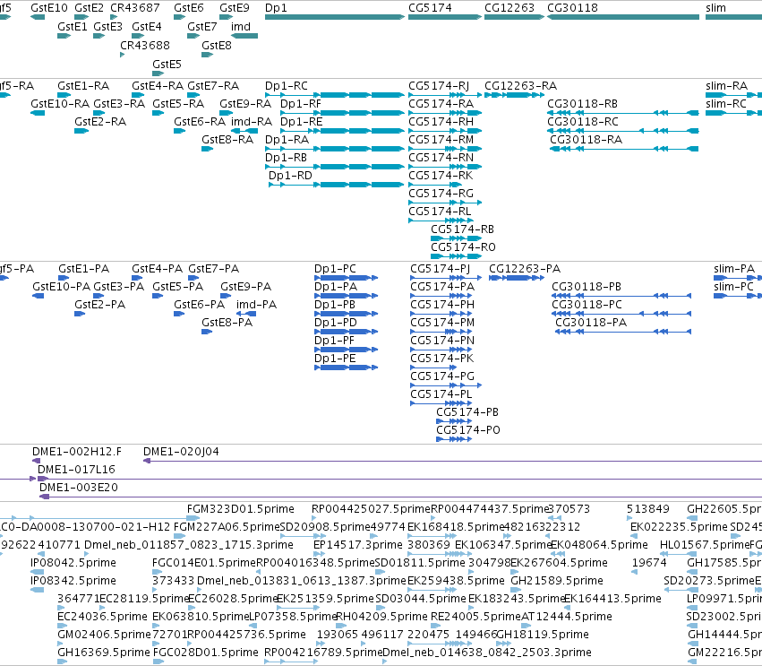Select EST EK022235.5prime
This screenshot has height=666, width=762.
point(634,536)
